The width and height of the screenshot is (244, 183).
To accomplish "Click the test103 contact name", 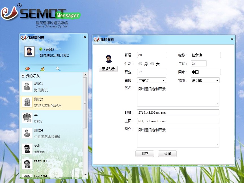I will 41,161.
